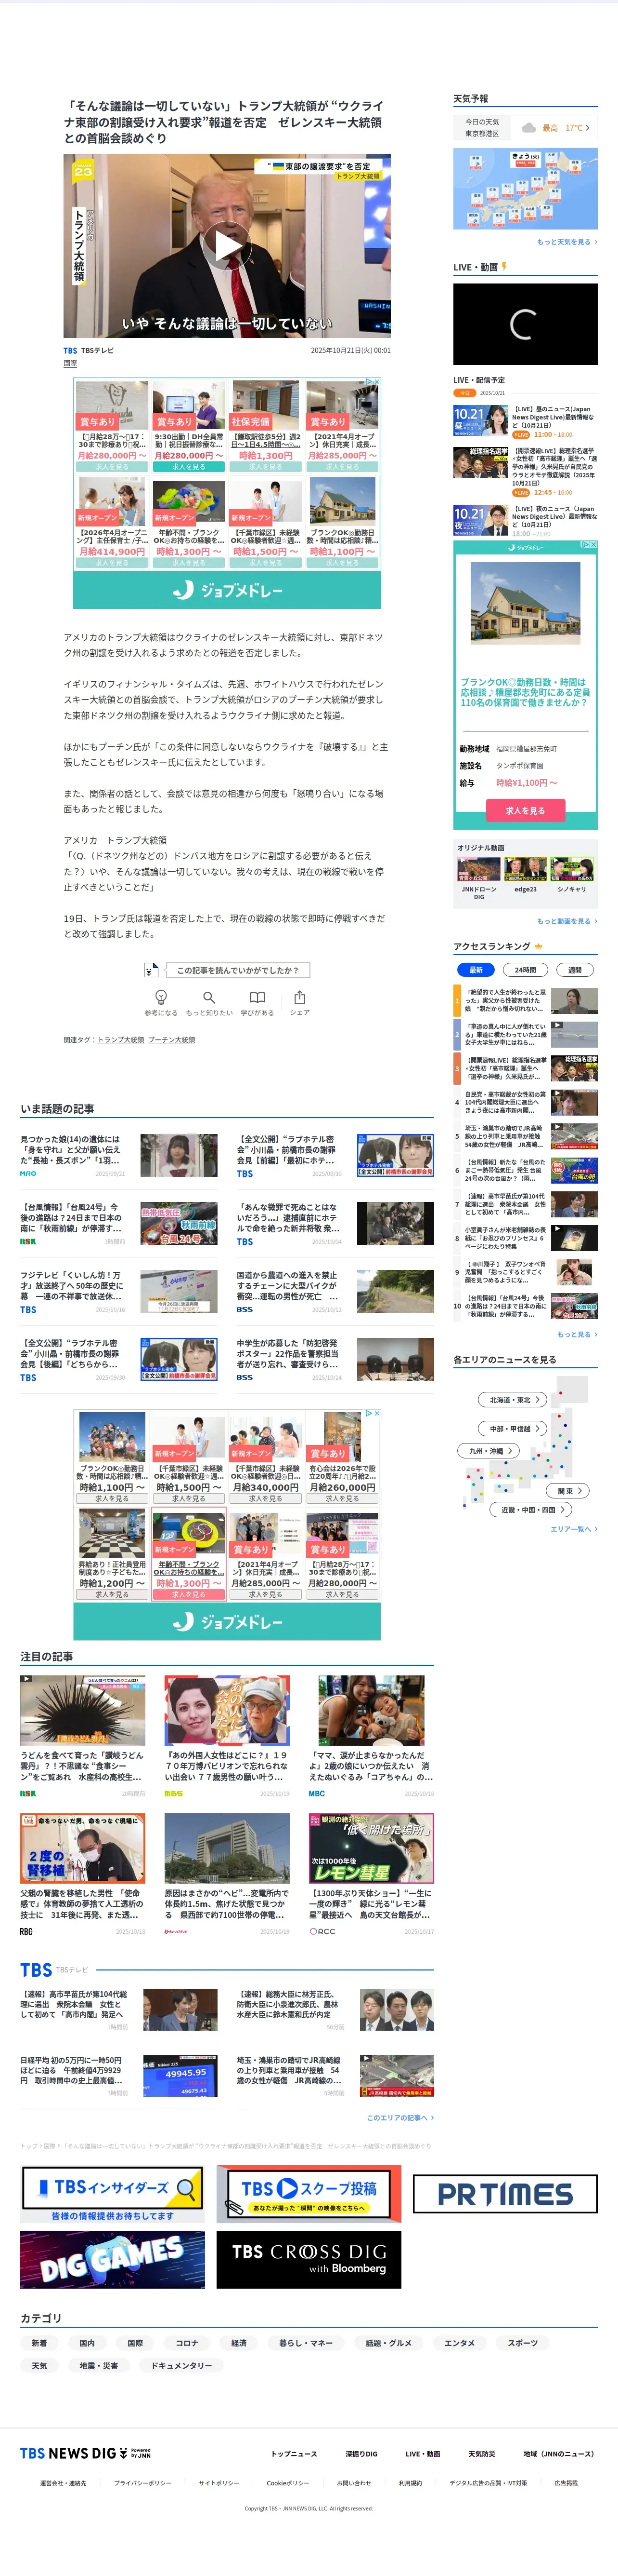Open the 経済 category pill

(239, 2343)
